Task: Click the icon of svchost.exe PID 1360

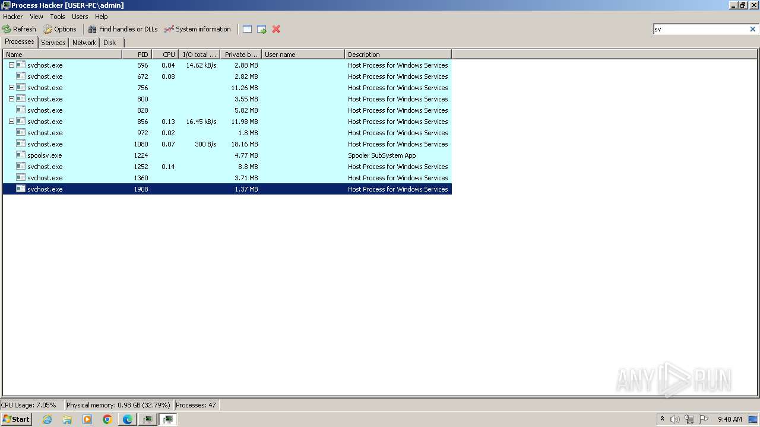Action: (x=21, y=178)
